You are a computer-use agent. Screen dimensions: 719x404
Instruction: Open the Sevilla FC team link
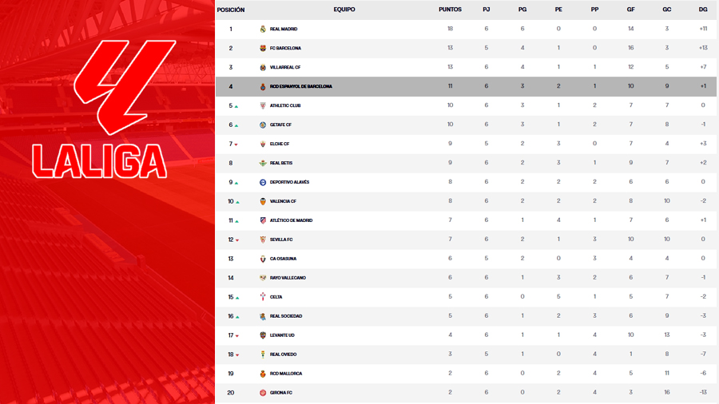[281, 240]
